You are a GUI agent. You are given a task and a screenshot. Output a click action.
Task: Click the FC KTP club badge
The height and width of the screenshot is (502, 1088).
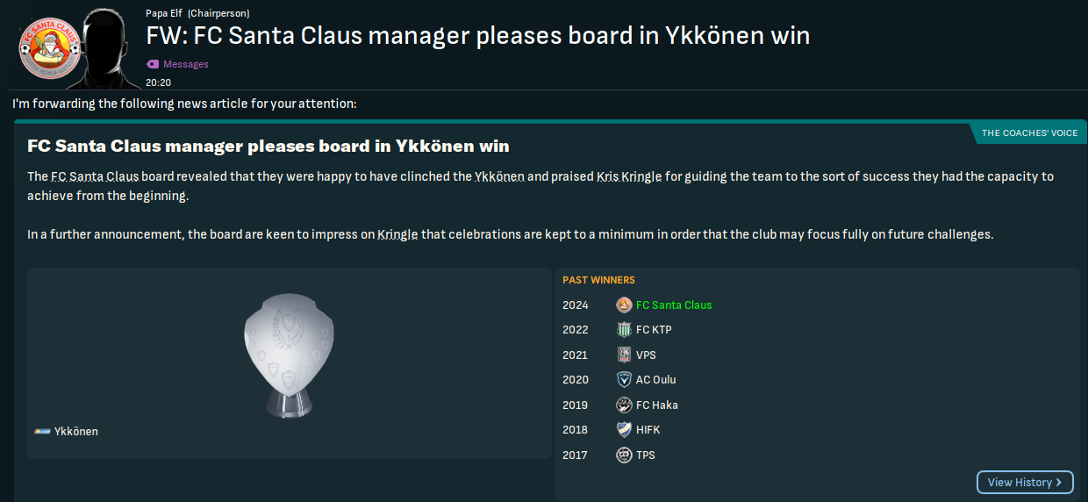(x=624, y=330)
